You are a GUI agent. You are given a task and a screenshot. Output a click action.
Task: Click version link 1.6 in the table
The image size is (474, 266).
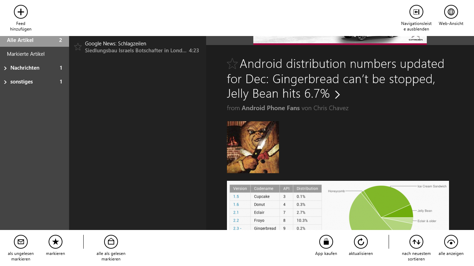(x=236, y=205)
